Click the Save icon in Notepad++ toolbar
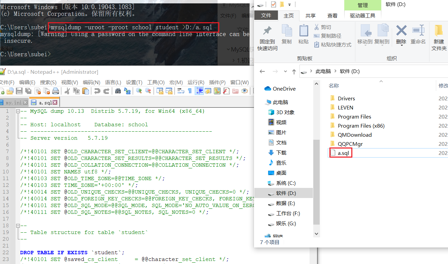 19,91
